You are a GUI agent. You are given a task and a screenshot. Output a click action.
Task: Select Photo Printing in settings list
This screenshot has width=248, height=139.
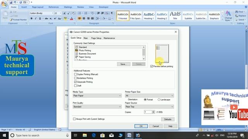tap(108, 51)
